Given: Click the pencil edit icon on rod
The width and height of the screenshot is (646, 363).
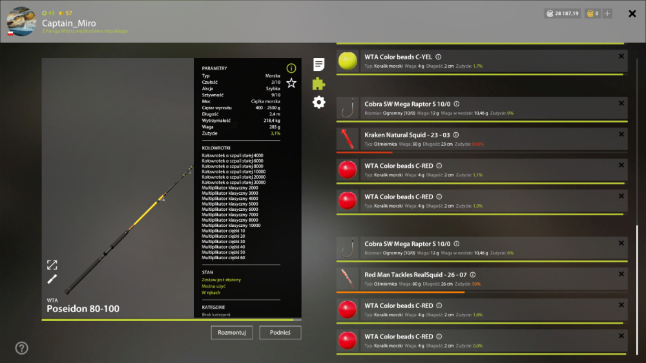Looking at the screenshot, I should [x=52, y=279].
